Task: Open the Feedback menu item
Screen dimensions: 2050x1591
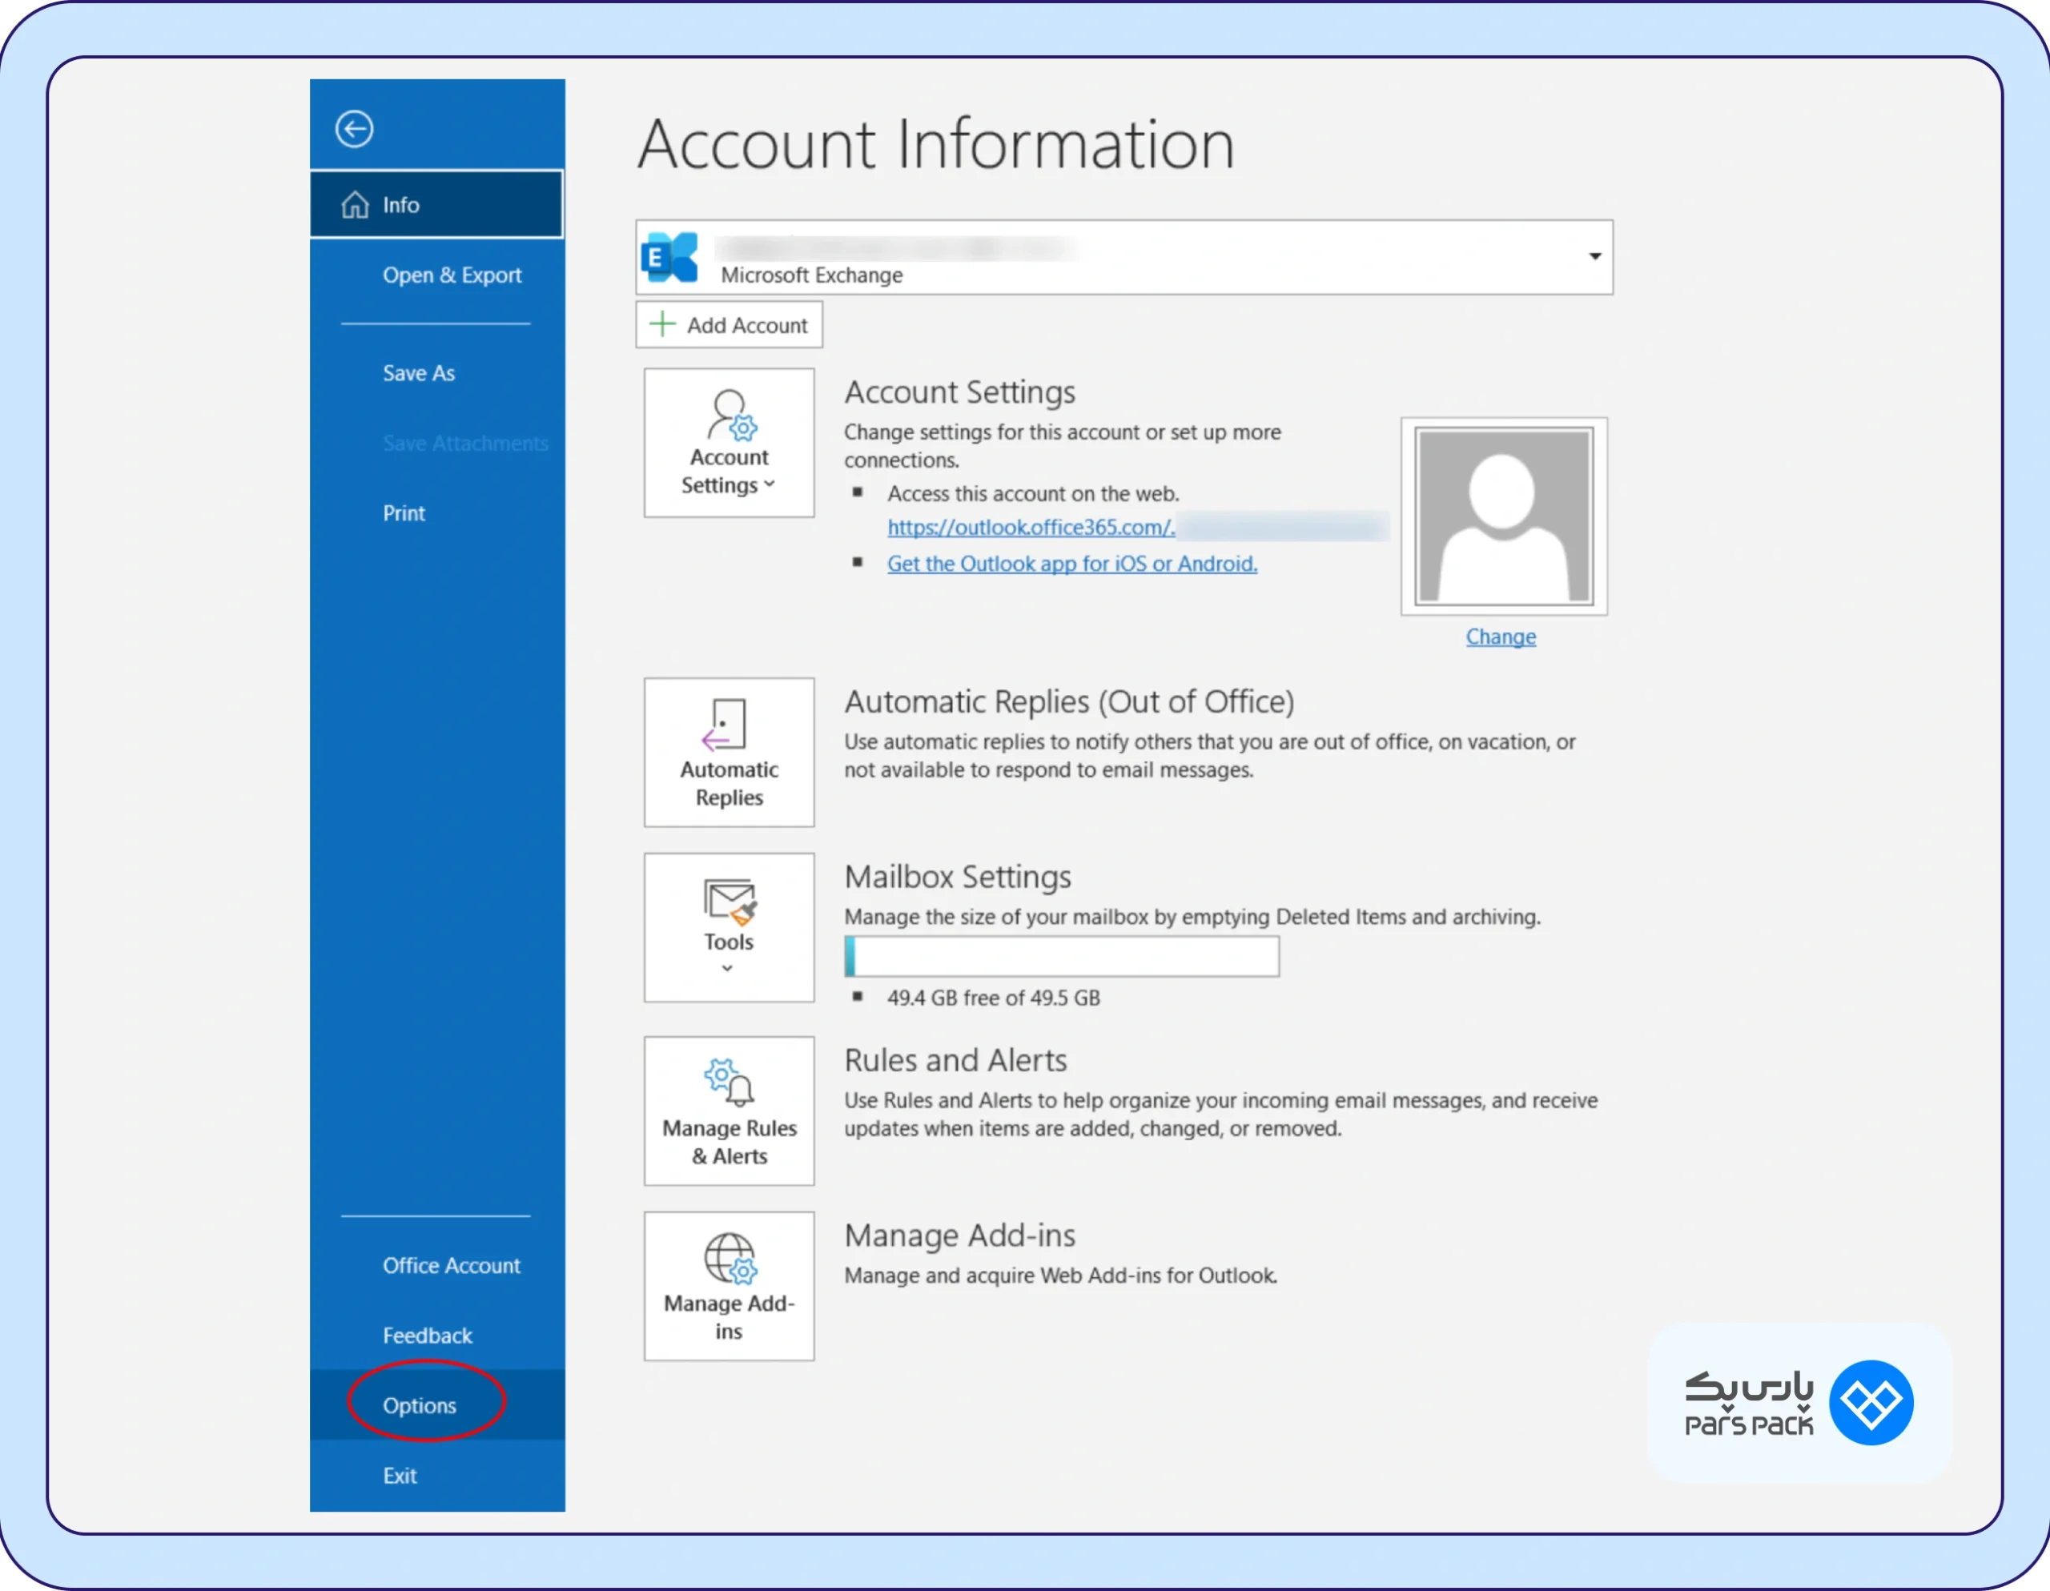Action: click(427, 1336)
